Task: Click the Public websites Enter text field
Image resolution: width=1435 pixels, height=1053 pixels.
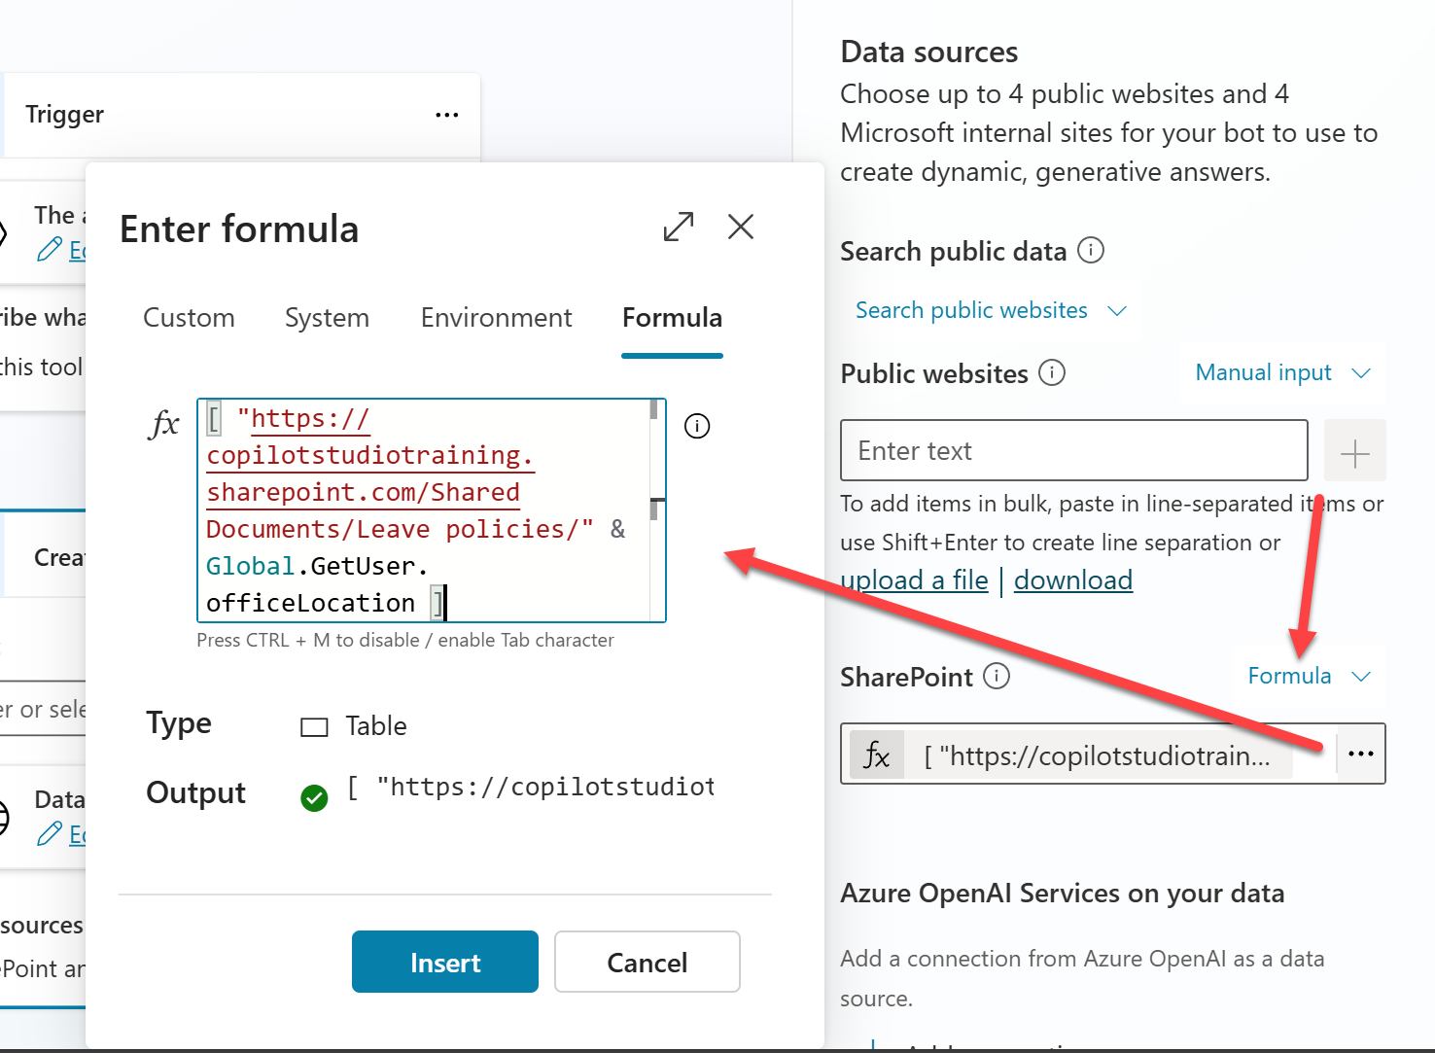Action: 1073,451
